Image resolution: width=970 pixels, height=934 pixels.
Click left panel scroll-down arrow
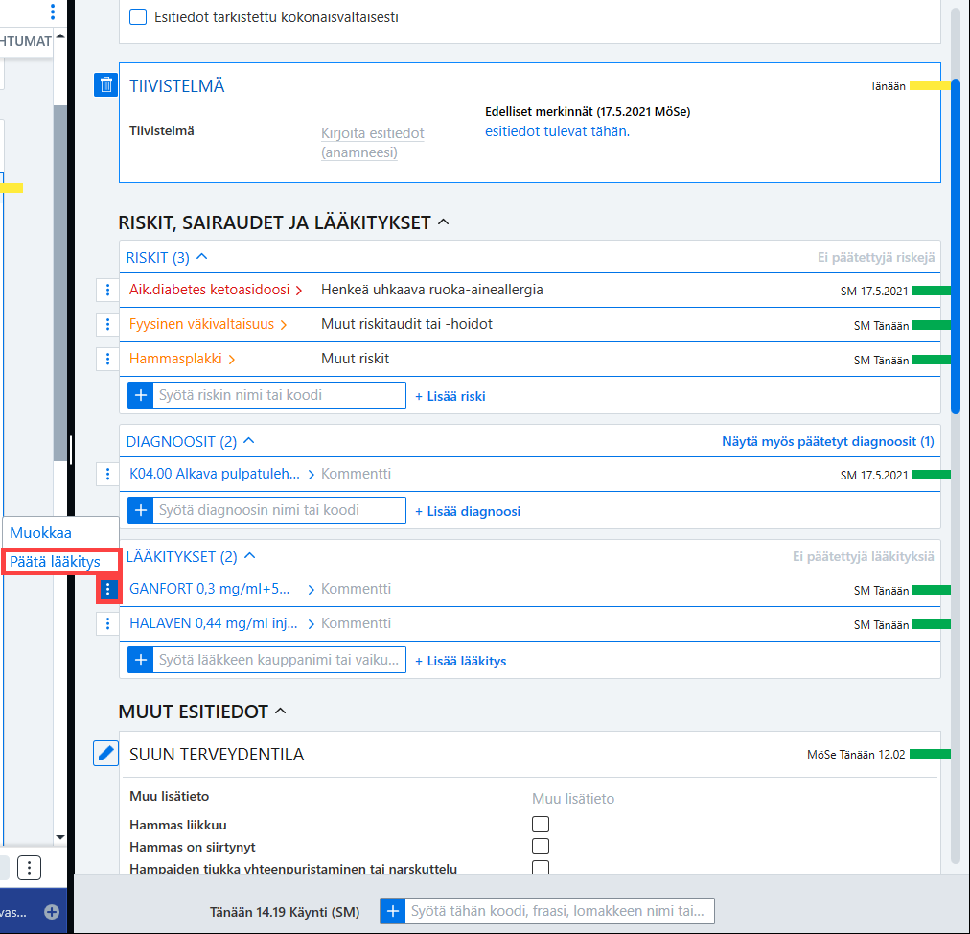[x=60, y=837]
